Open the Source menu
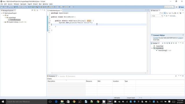 10,4
